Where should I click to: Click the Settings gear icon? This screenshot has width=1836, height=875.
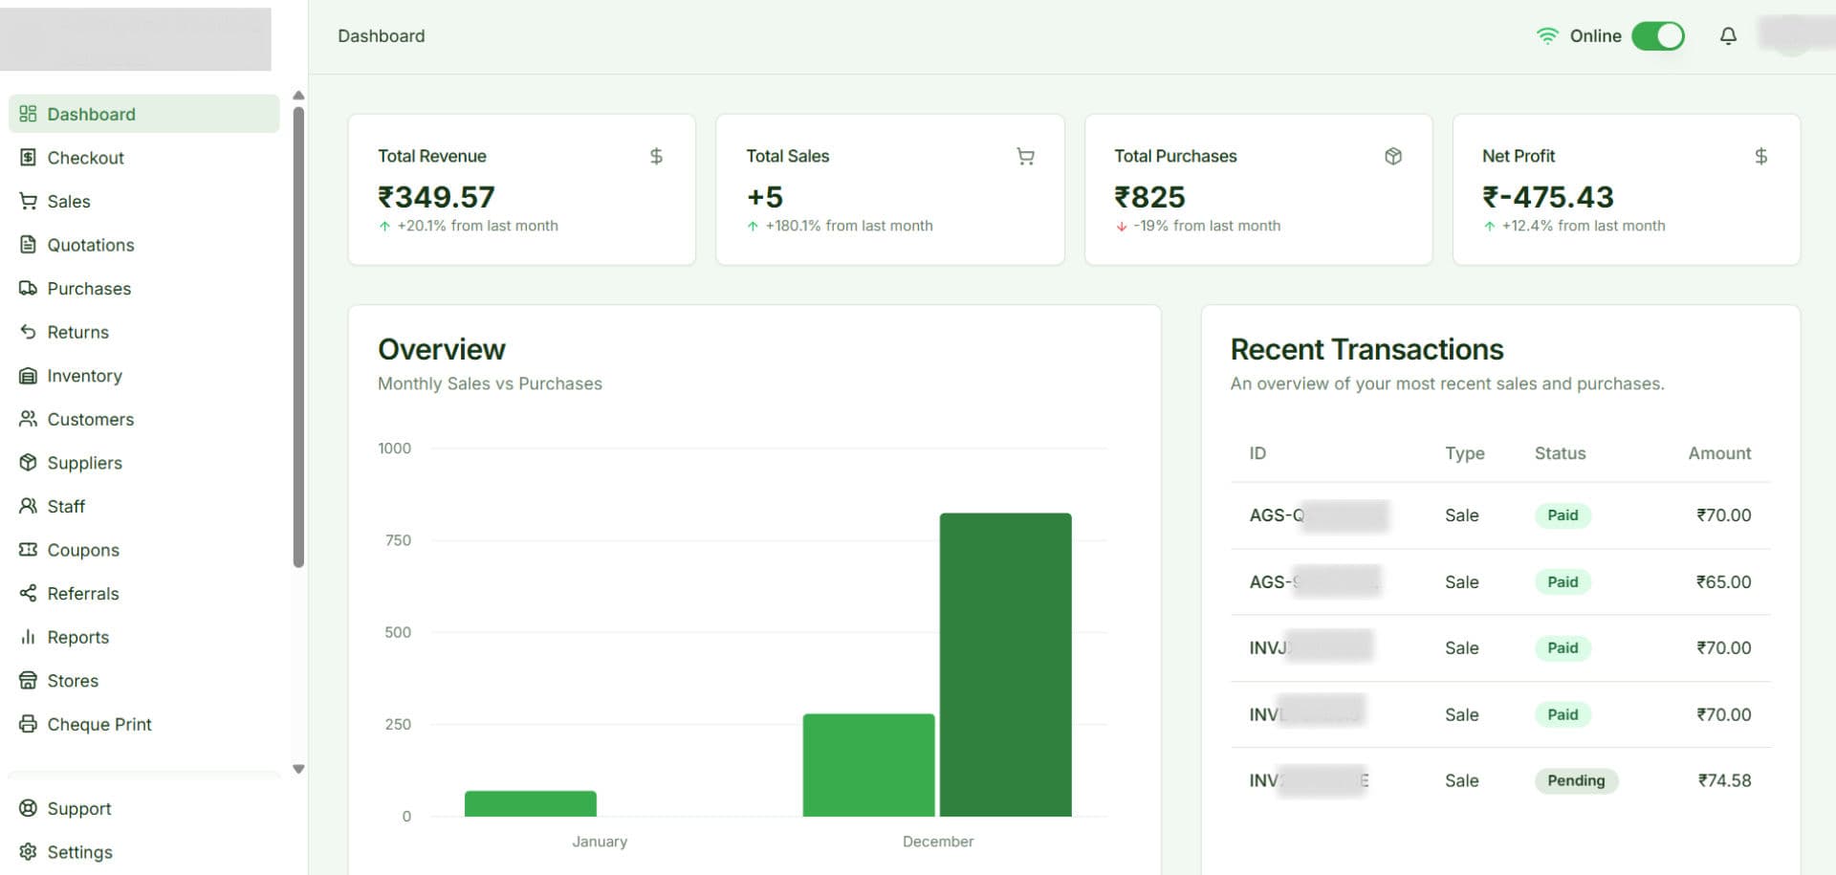pos(28,852)
